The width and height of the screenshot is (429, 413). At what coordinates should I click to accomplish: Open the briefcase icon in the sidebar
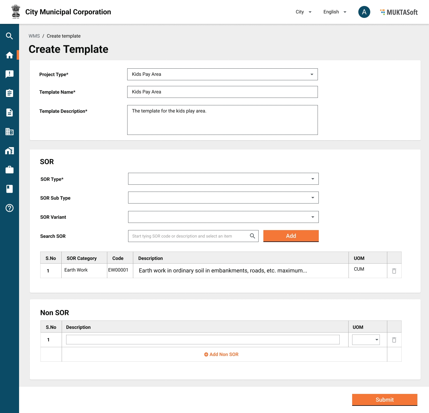[x=9, y=170]
